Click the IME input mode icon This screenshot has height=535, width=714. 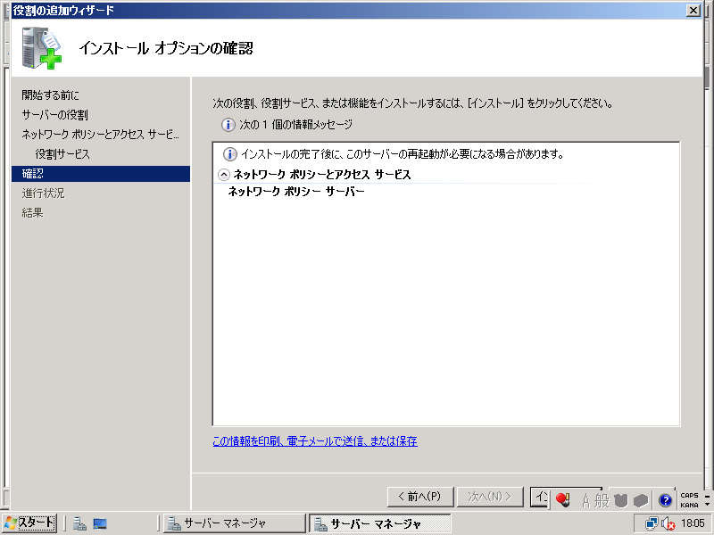[x=562, y=500]
